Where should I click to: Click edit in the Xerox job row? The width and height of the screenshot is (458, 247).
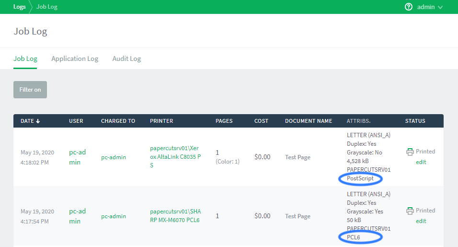[x=421, y=162]
